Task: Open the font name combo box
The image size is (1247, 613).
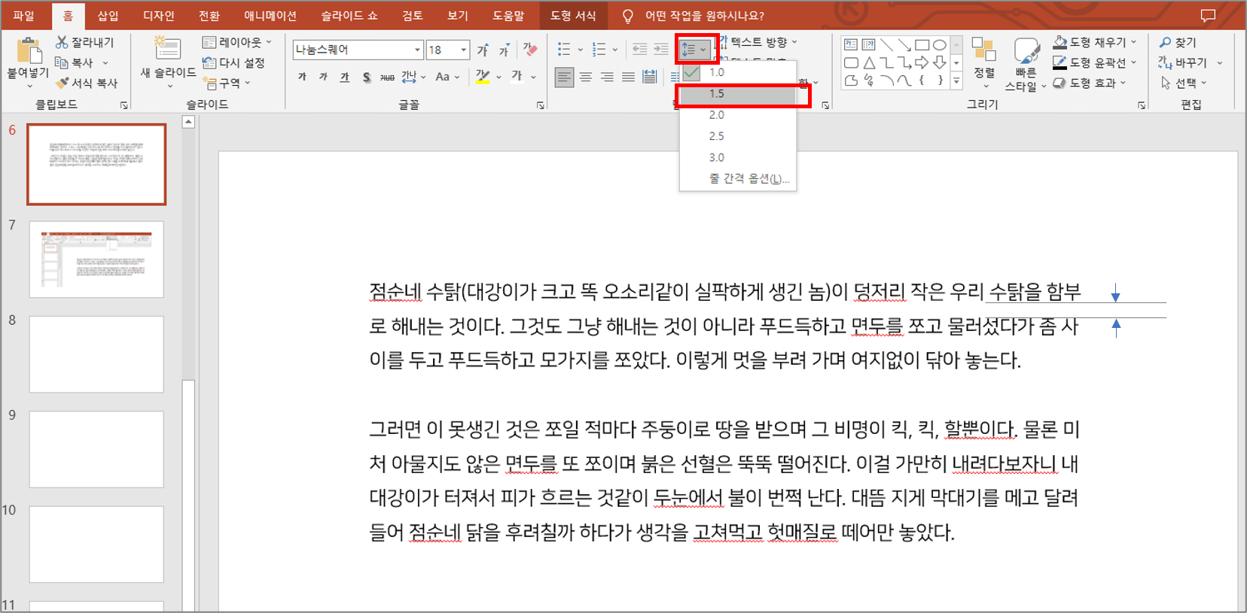Action: point(358,50)
